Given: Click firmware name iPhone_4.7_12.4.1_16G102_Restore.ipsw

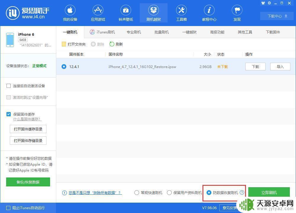Looking at the screenshot, I should click(142, 67).
